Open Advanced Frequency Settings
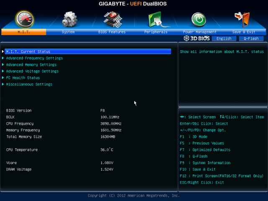This screenshot has height=201, width=268. (34, 58)
